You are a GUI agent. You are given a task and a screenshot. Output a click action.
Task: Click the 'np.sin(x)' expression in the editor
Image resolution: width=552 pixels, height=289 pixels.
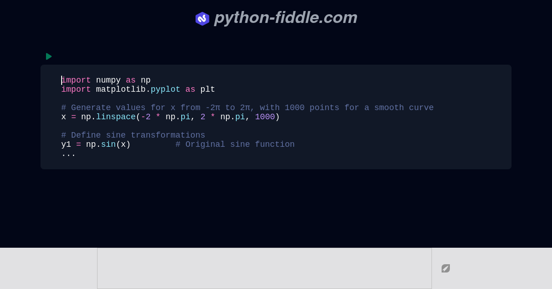tap(108, 144)
